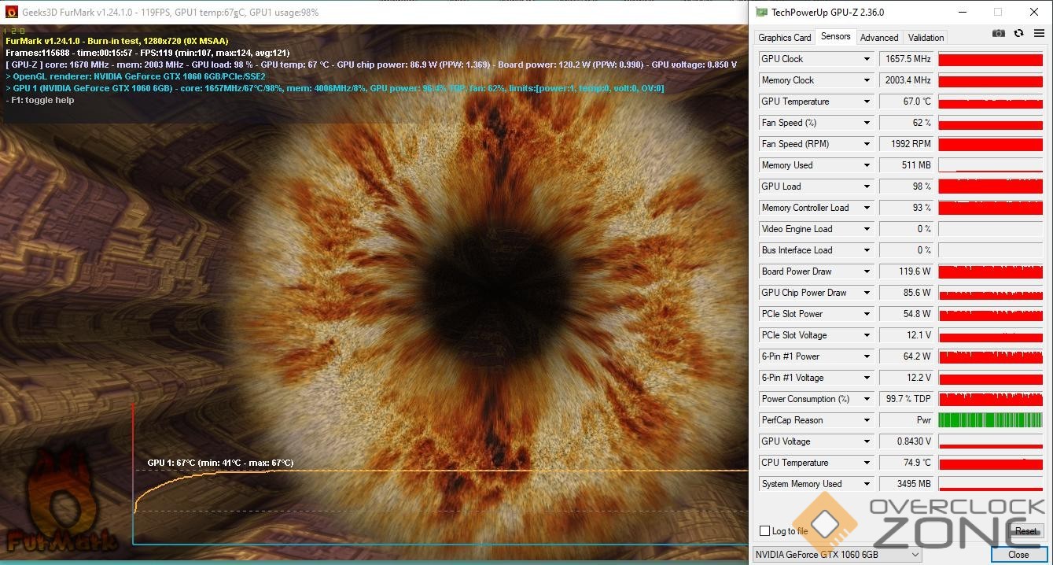This screenshot has height=565, width=1053.
Task: Maximize the GPU-Z window
Action: click(997, 12)
